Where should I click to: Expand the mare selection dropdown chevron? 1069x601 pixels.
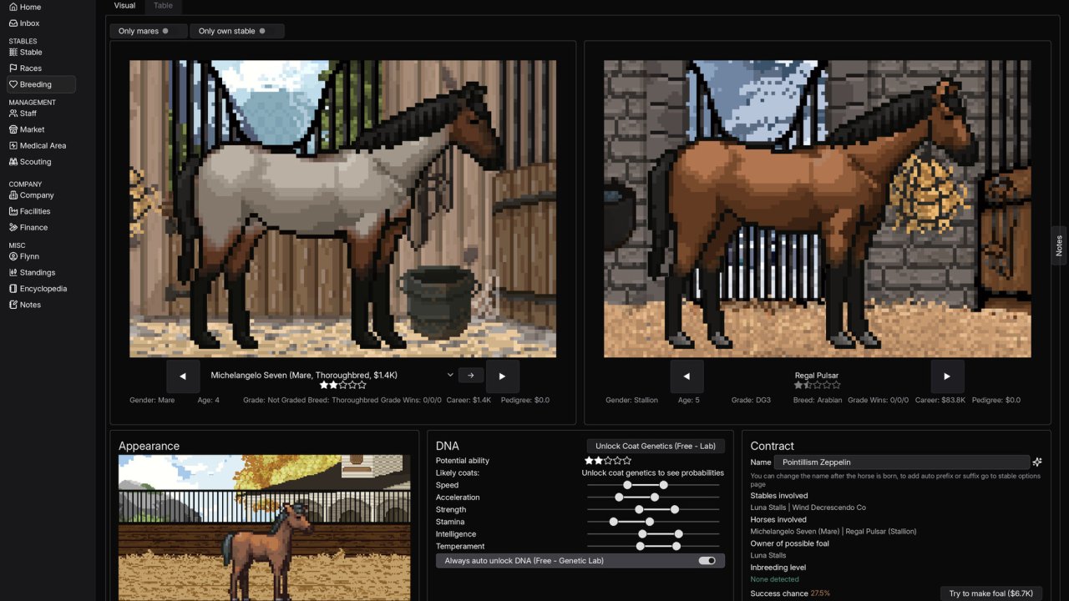[x=450, y=376]
